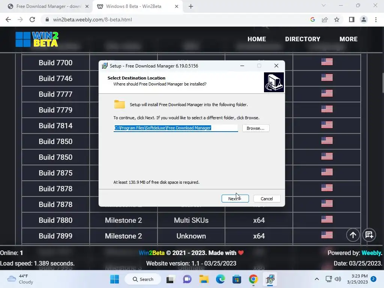This screenshot has height=288, width=384.
Task: Click the Win2Beta logo
Action: coord(37,39)
